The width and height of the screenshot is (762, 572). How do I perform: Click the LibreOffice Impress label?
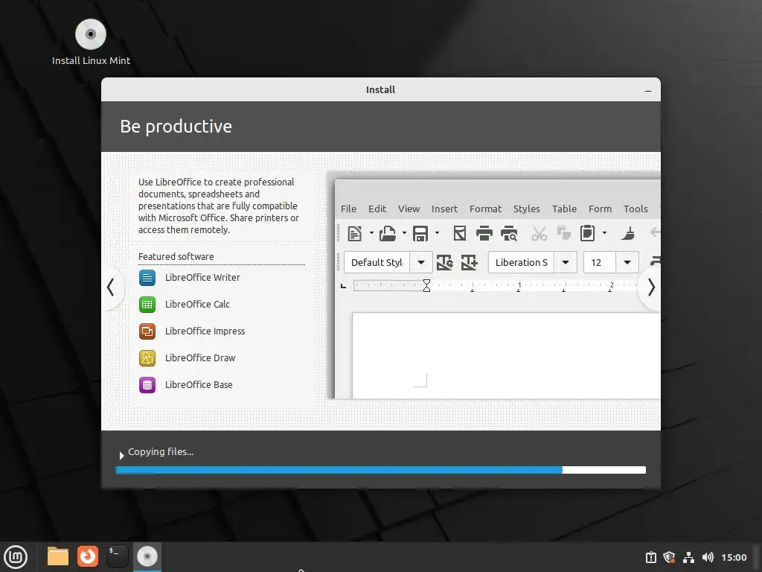(205, 331)
